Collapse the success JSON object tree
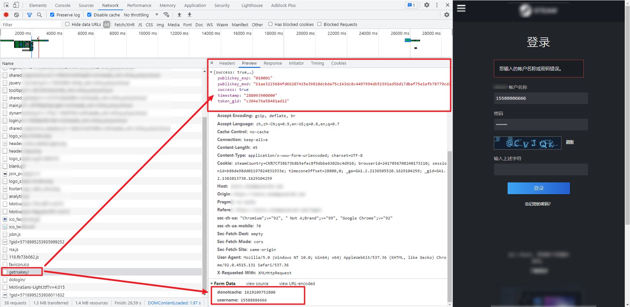This screenshot has height=307, width=630. coord(211,72)
